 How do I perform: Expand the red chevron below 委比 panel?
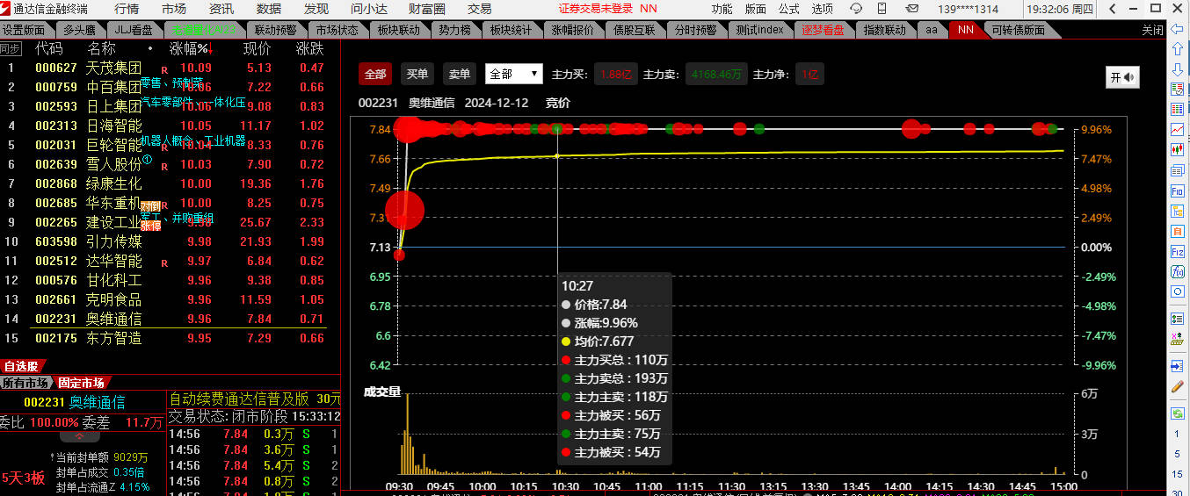(x=80, y=436)
